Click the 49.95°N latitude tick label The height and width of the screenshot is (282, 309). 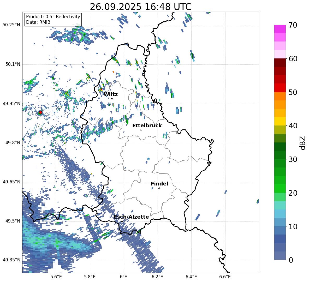11,104
